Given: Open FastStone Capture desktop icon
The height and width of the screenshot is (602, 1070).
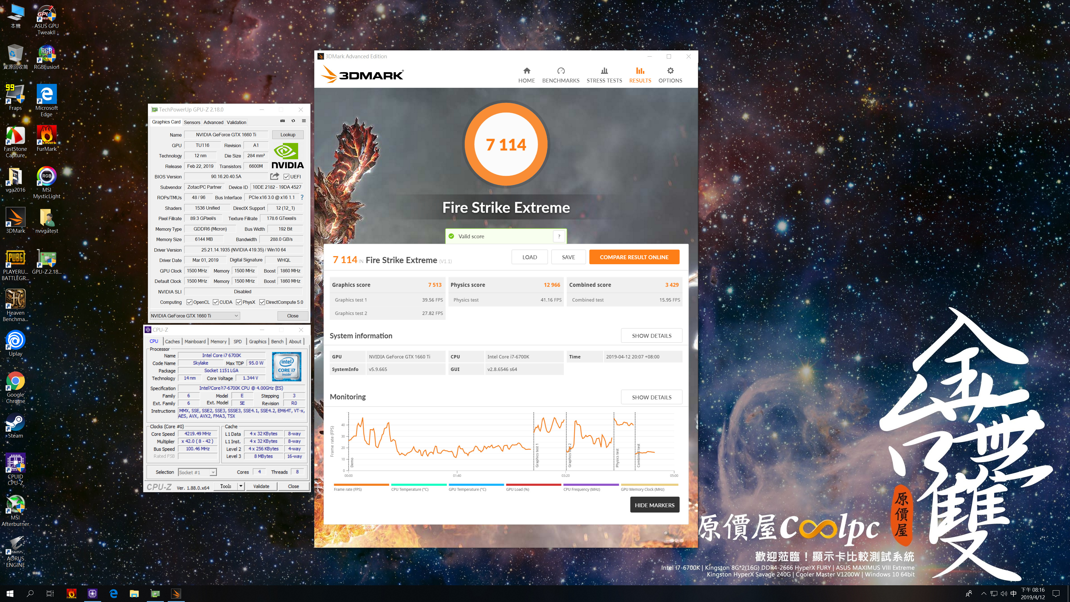Looking at the screenshot, I should (x=15, y=141).
